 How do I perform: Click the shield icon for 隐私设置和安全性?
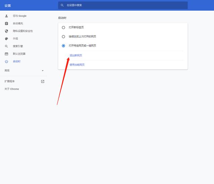click(6, 31)
